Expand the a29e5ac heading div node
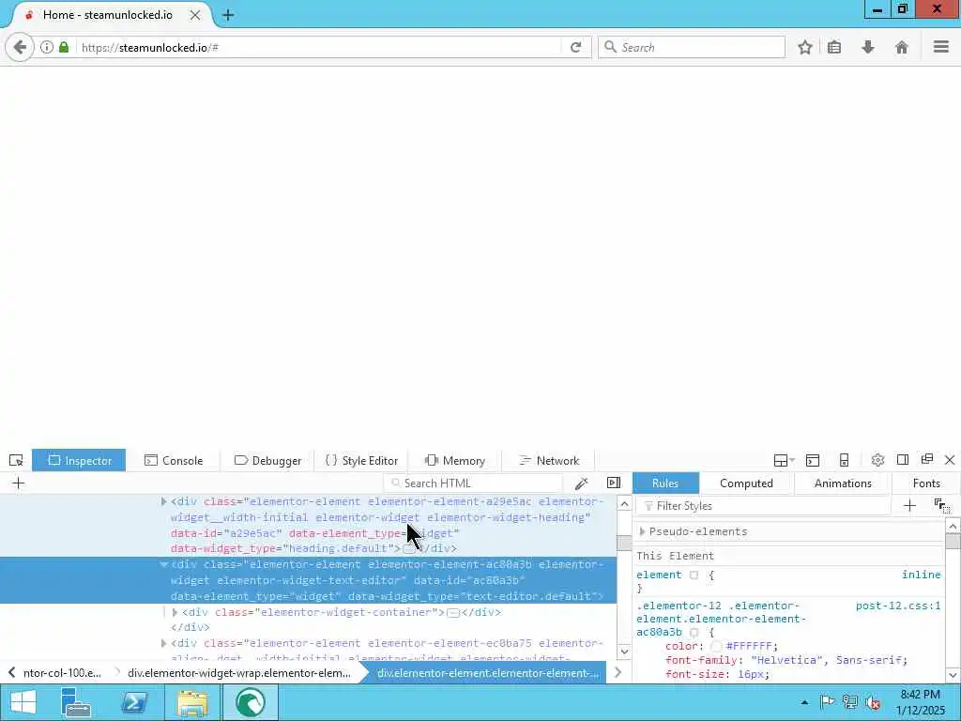 coord(163,501)
